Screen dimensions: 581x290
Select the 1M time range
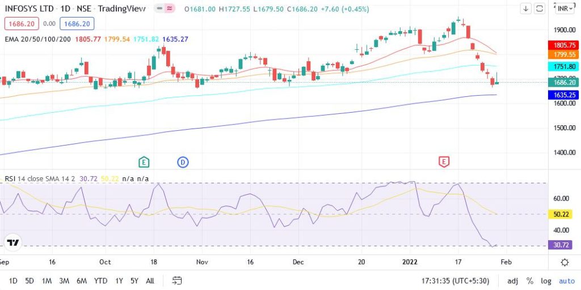47,280
